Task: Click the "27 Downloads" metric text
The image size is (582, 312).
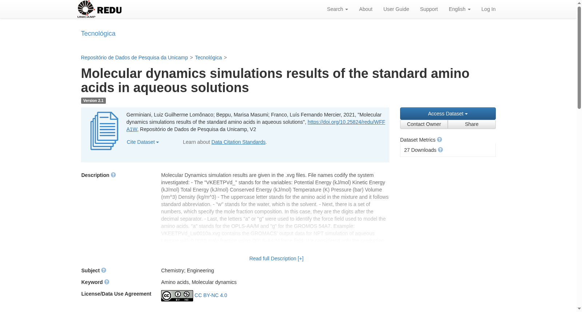Action: click(420, 150)
